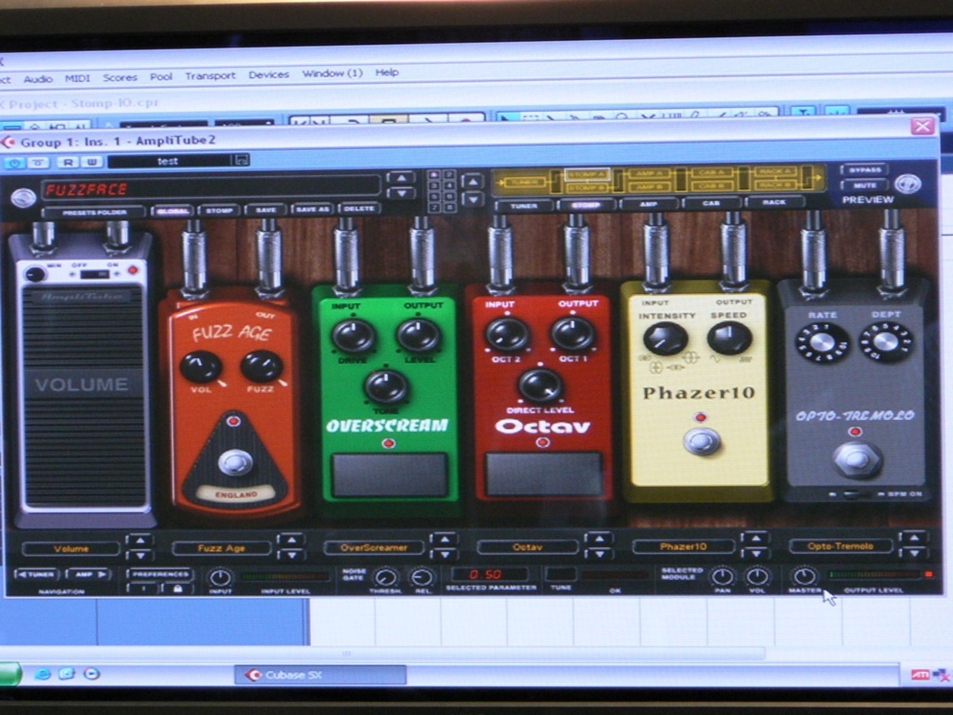Click the INPUT level knob
This screenshot has height=715, width=953.
(x=220, y=578)
